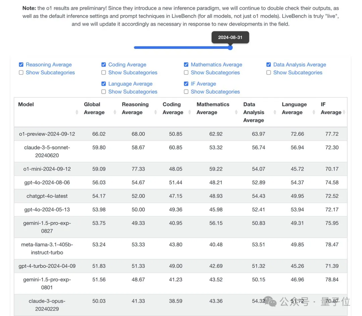Sort by IF Average arrow icon
Viewport: 362px width, 316px height.
point(344,112)
